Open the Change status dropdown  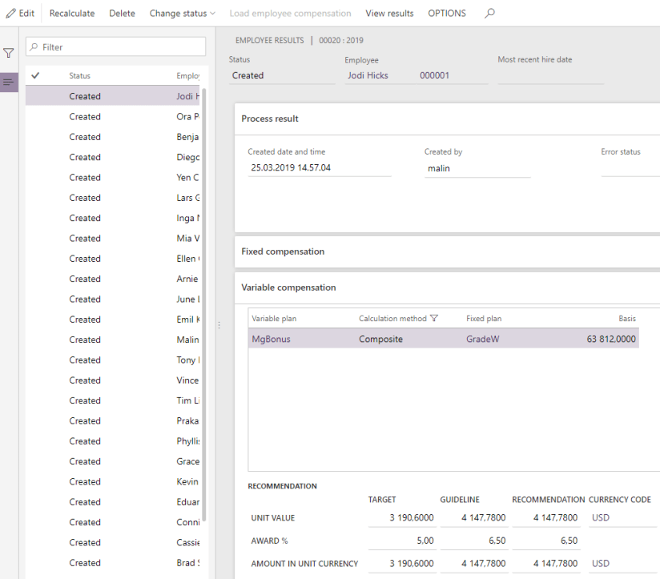click(x=182, y=14)
